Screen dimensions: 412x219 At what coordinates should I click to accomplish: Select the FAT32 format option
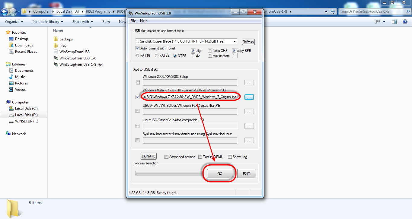[x=157, y=55]
